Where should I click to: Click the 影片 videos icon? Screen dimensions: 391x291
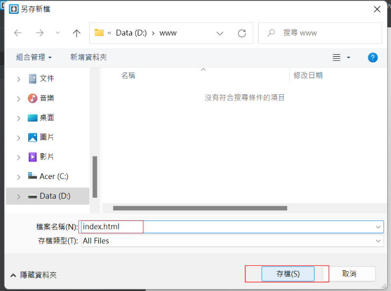(x=33, y=157)
